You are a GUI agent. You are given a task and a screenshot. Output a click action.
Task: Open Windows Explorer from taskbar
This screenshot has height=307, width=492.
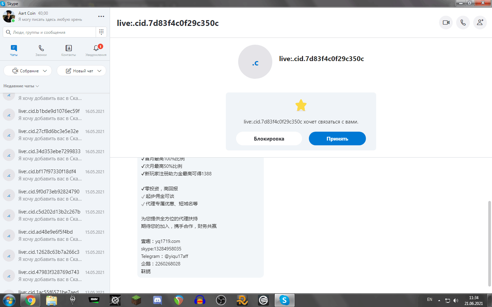point(51,300)
